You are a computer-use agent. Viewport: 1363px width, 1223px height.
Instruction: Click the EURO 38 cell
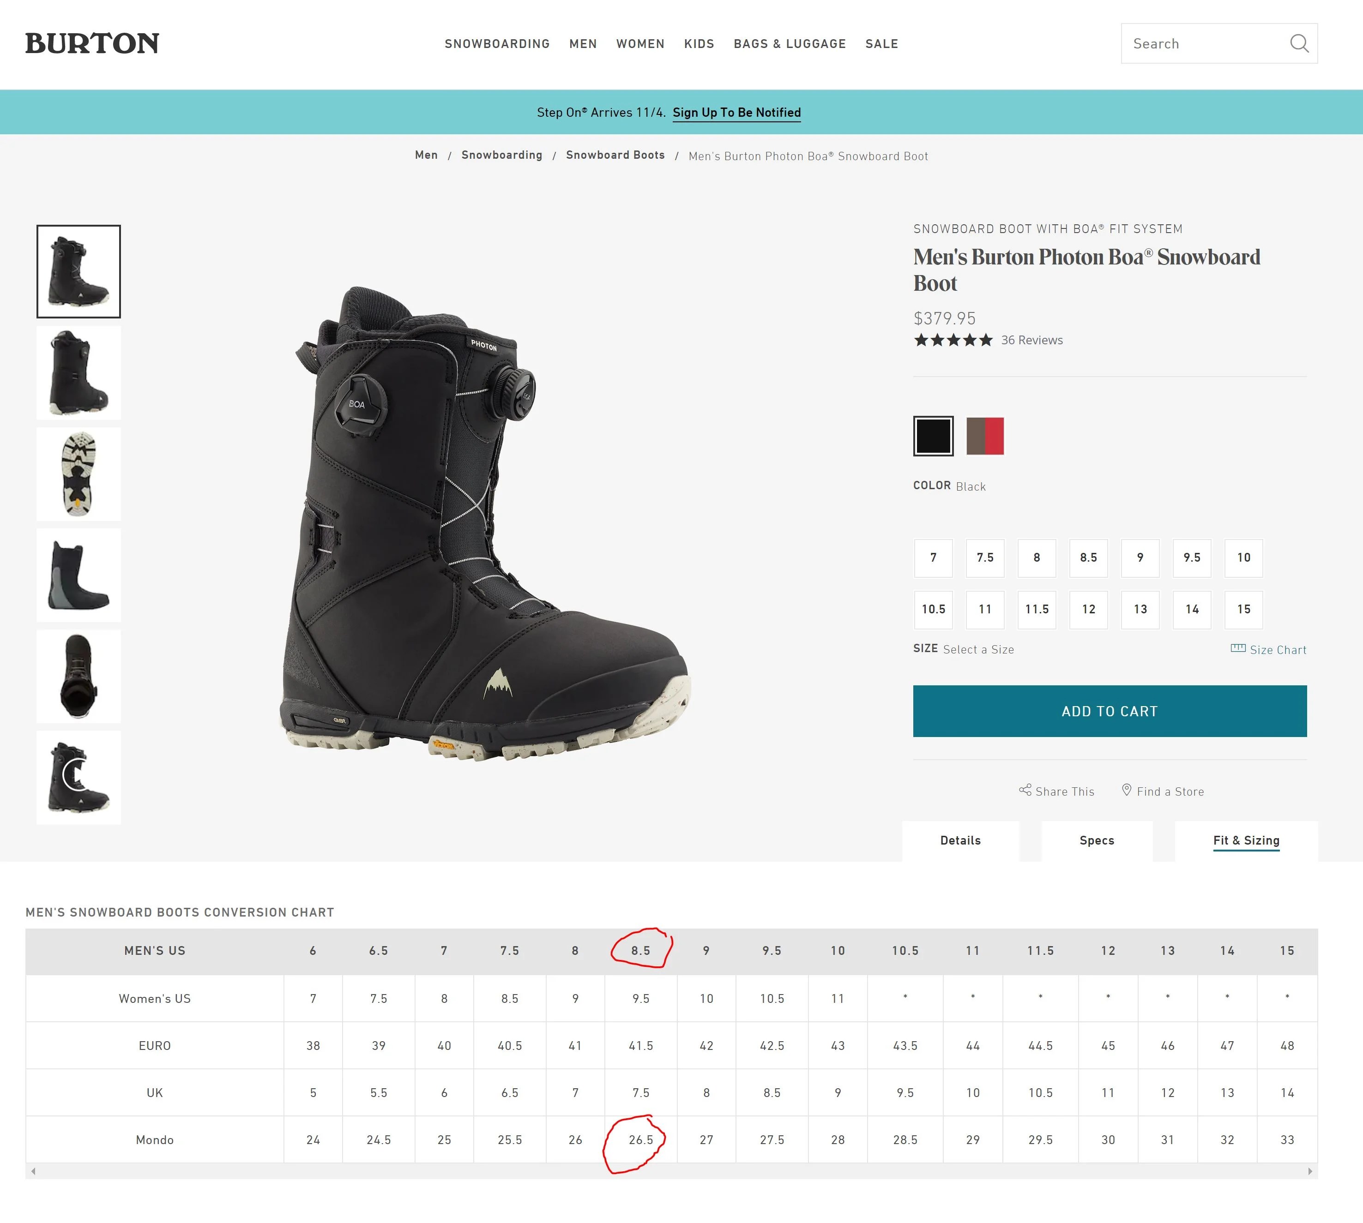click(314, 1046)
